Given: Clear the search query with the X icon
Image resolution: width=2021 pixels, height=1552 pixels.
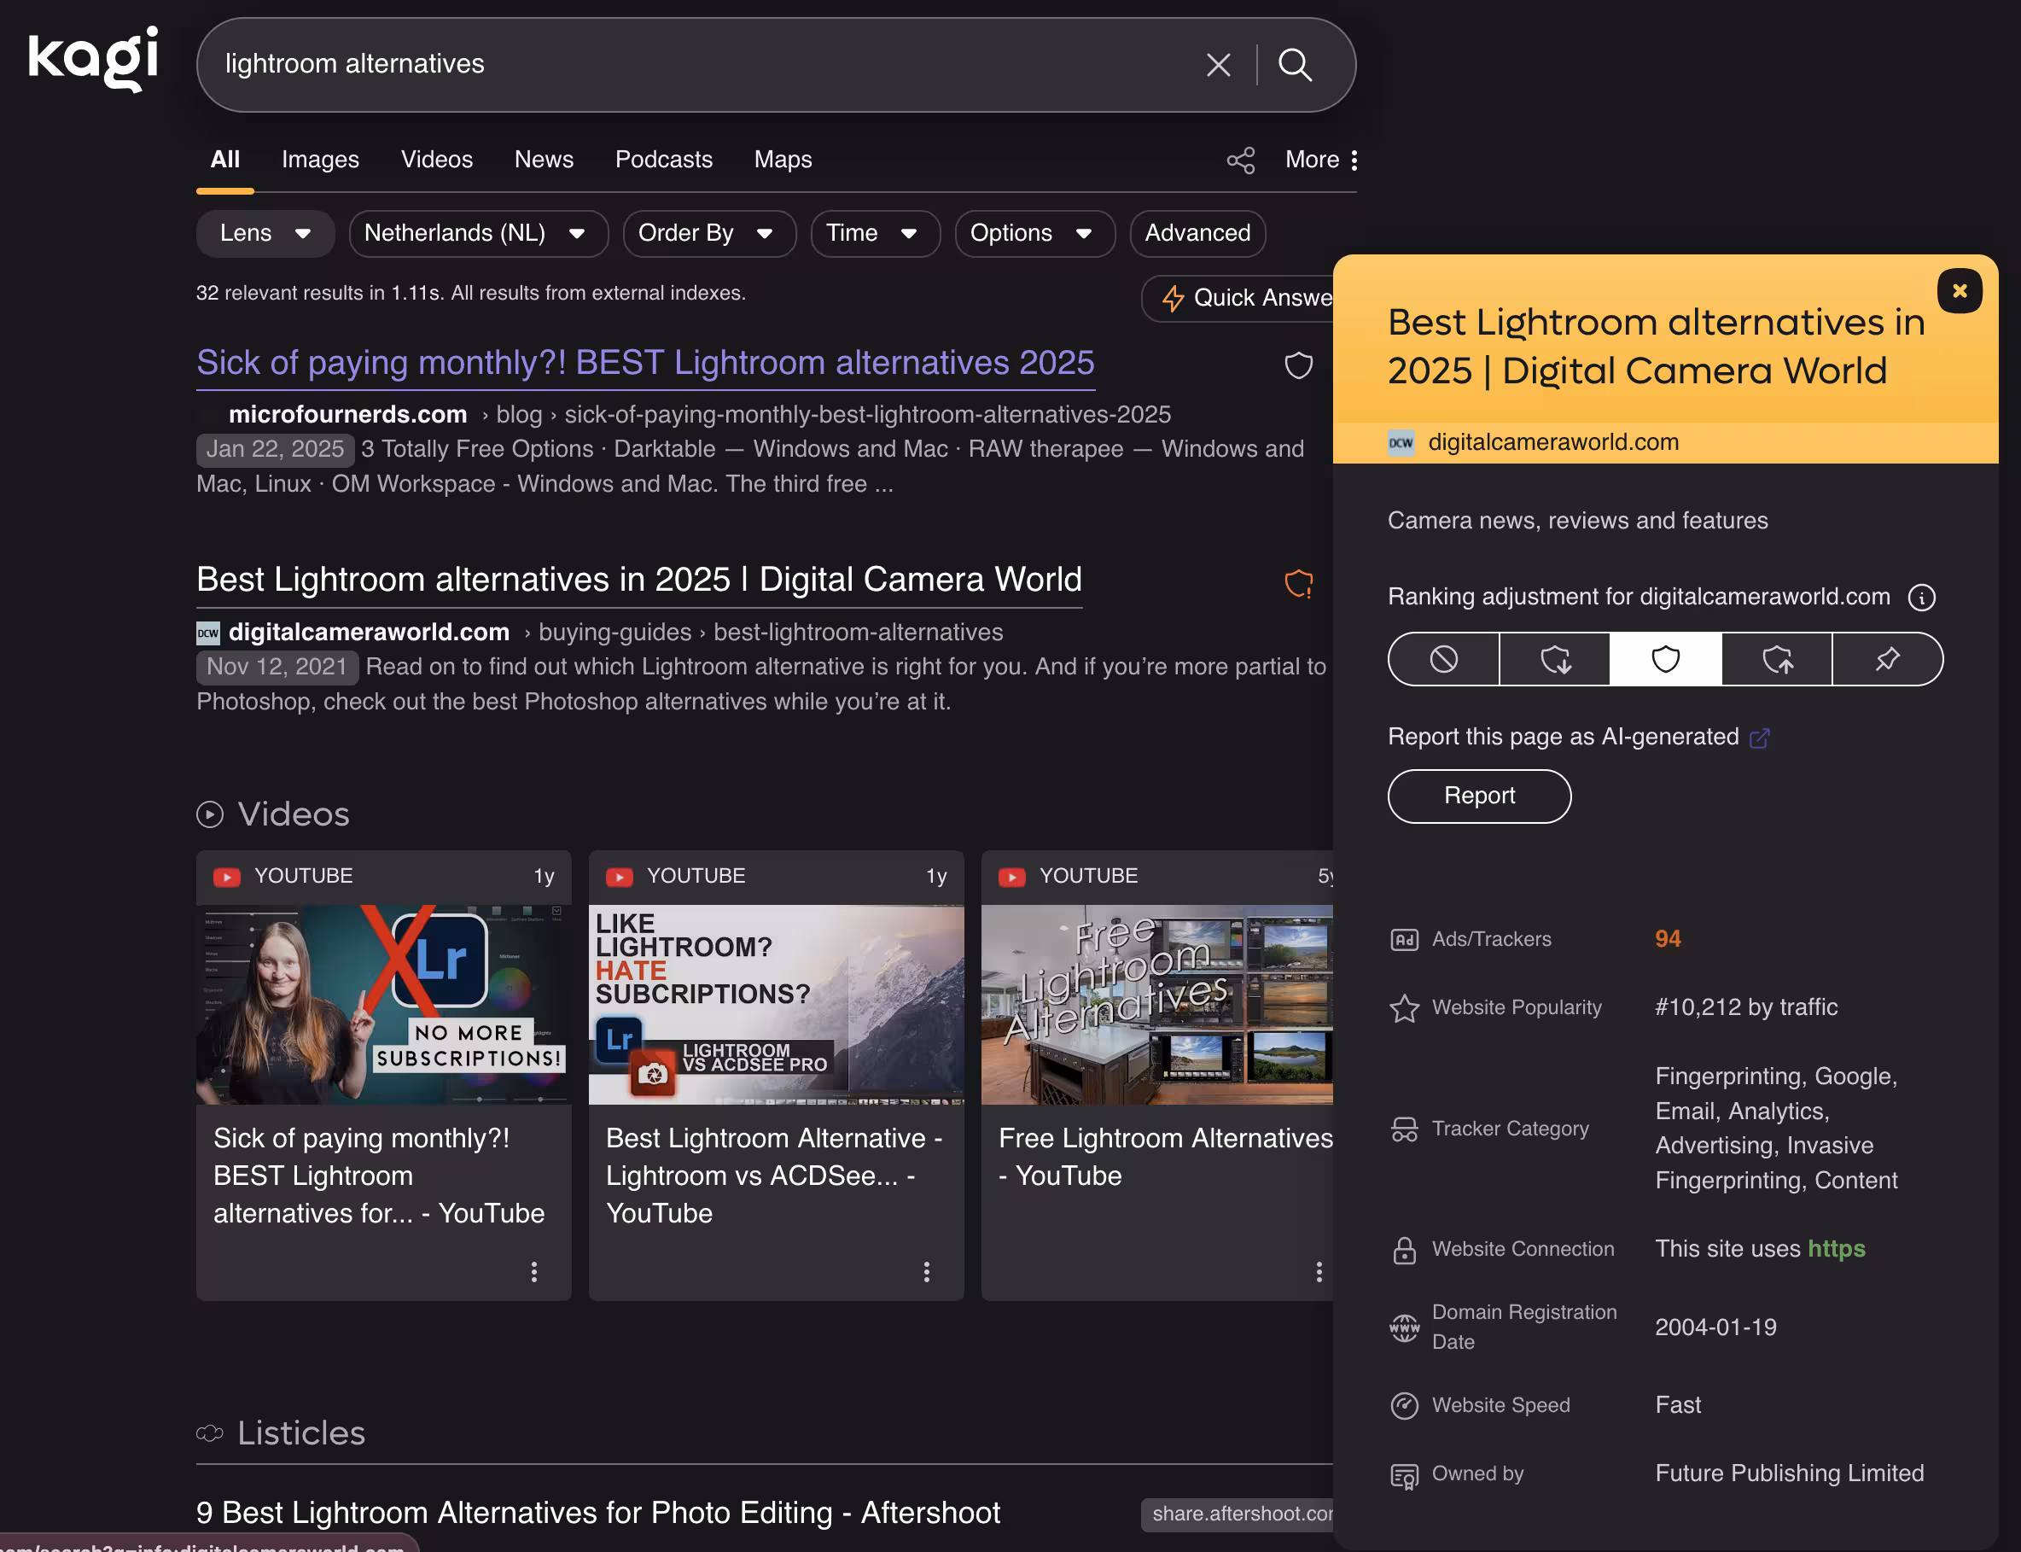Looking at the screenshot, I should (1219, 65).
